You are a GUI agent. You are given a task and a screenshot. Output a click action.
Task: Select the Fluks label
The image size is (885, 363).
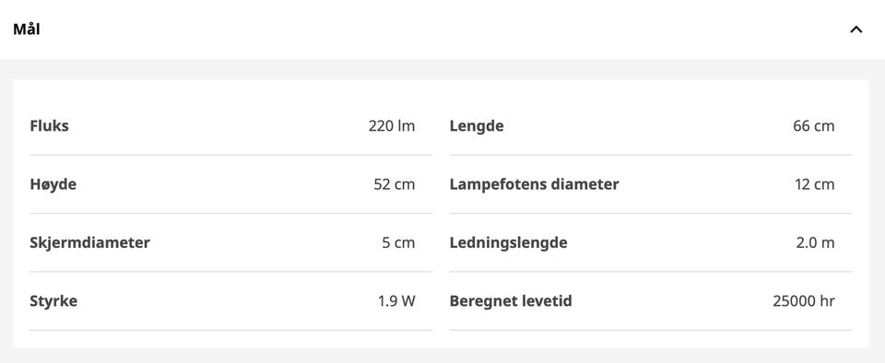(x=49, y=125)
